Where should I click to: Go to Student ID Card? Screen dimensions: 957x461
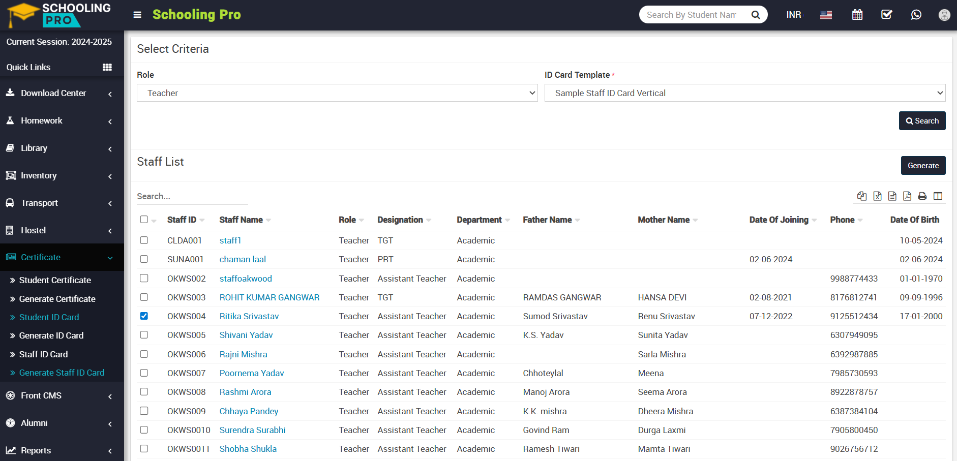click(49, 317)
